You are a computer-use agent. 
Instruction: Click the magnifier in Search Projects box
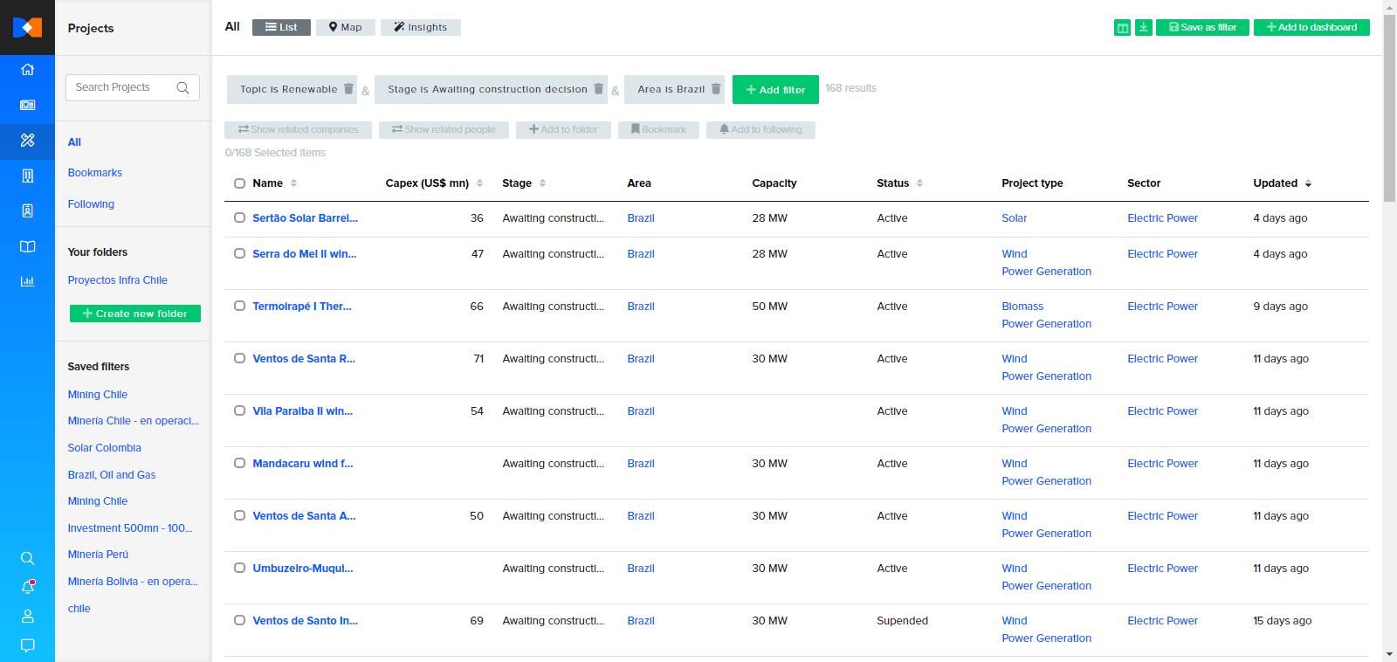182,87
